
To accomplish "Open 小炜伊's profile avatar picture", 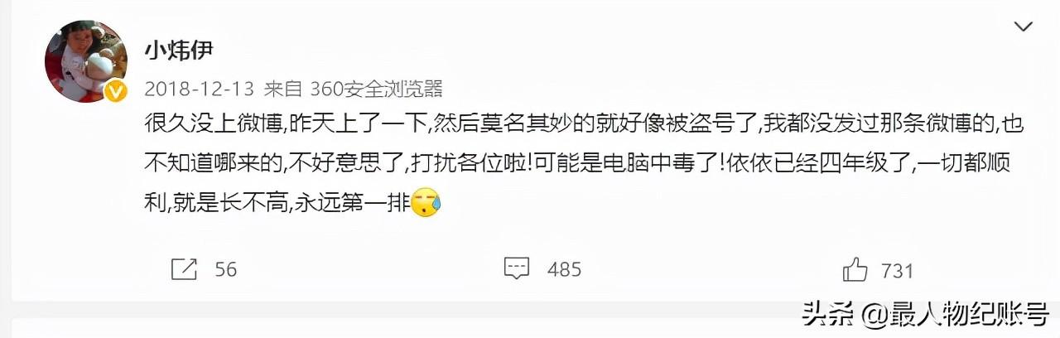I will 85,61.
